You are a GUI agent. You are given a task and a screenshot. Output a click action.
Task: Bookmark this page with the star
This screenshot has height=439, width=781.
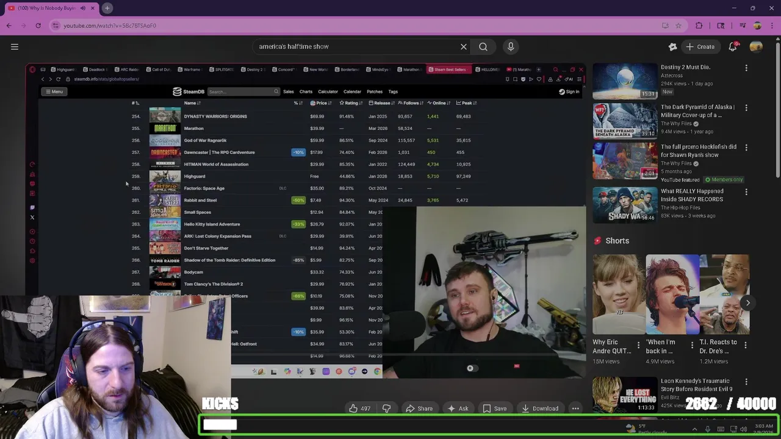[678, 26]
